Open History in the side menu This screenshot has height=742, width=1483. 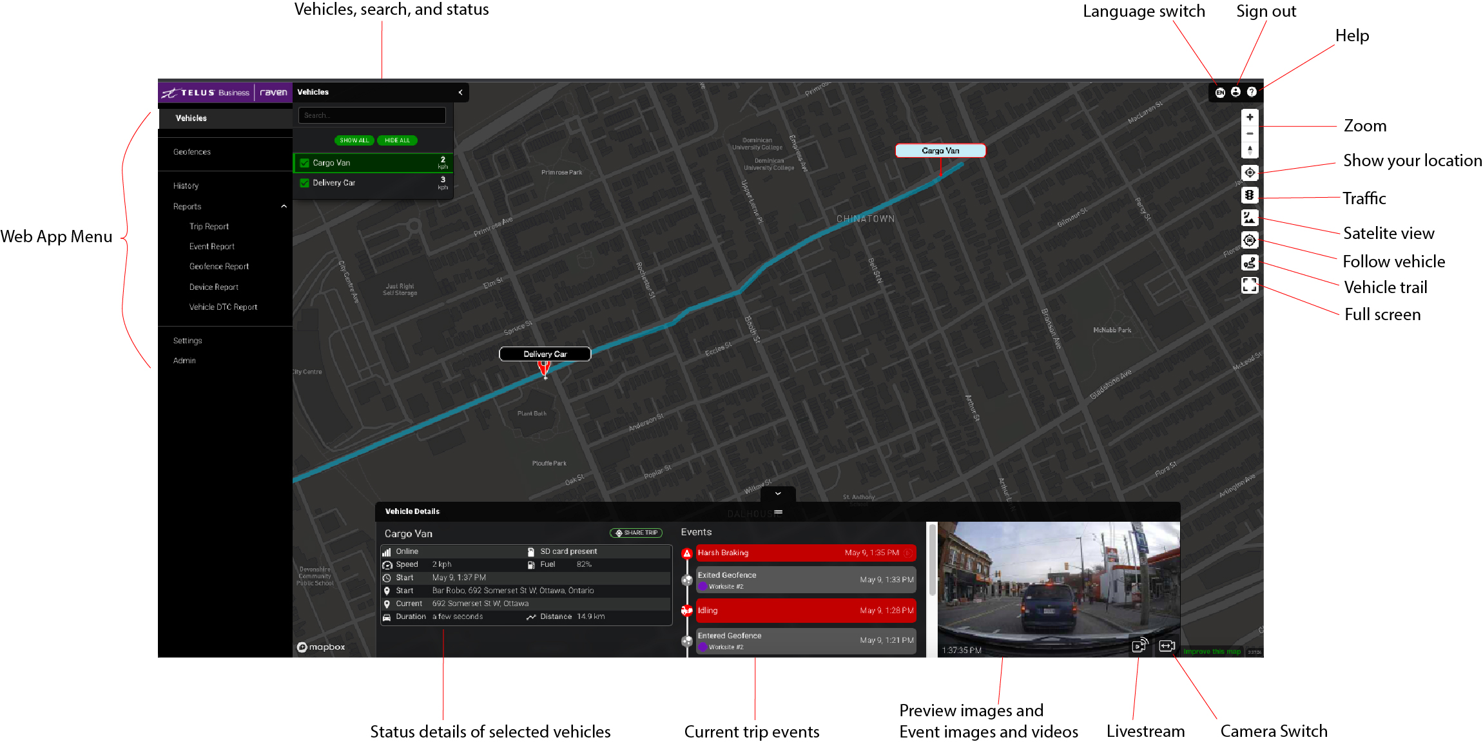click(186, 185)
